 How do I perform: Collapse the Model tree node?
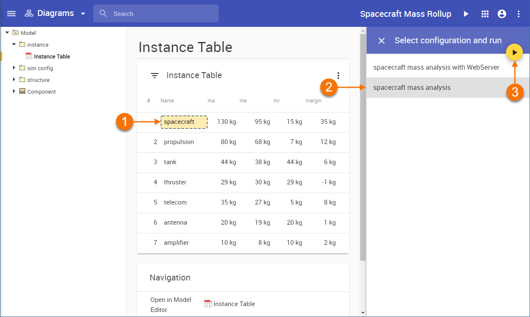tap(7, 33)
